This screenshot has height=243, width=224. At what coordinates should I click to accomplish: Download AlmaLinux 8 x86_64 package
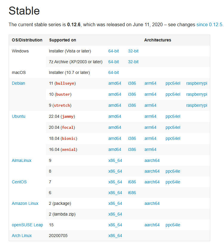tap(115, 171)
